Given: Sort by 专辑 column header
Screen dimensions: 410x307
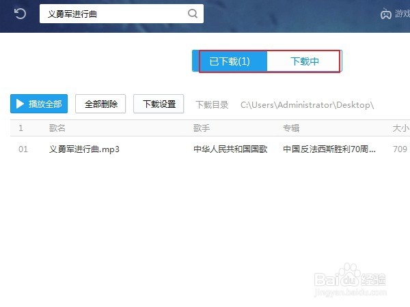Looking at the screenshot, I should (291, 128).
